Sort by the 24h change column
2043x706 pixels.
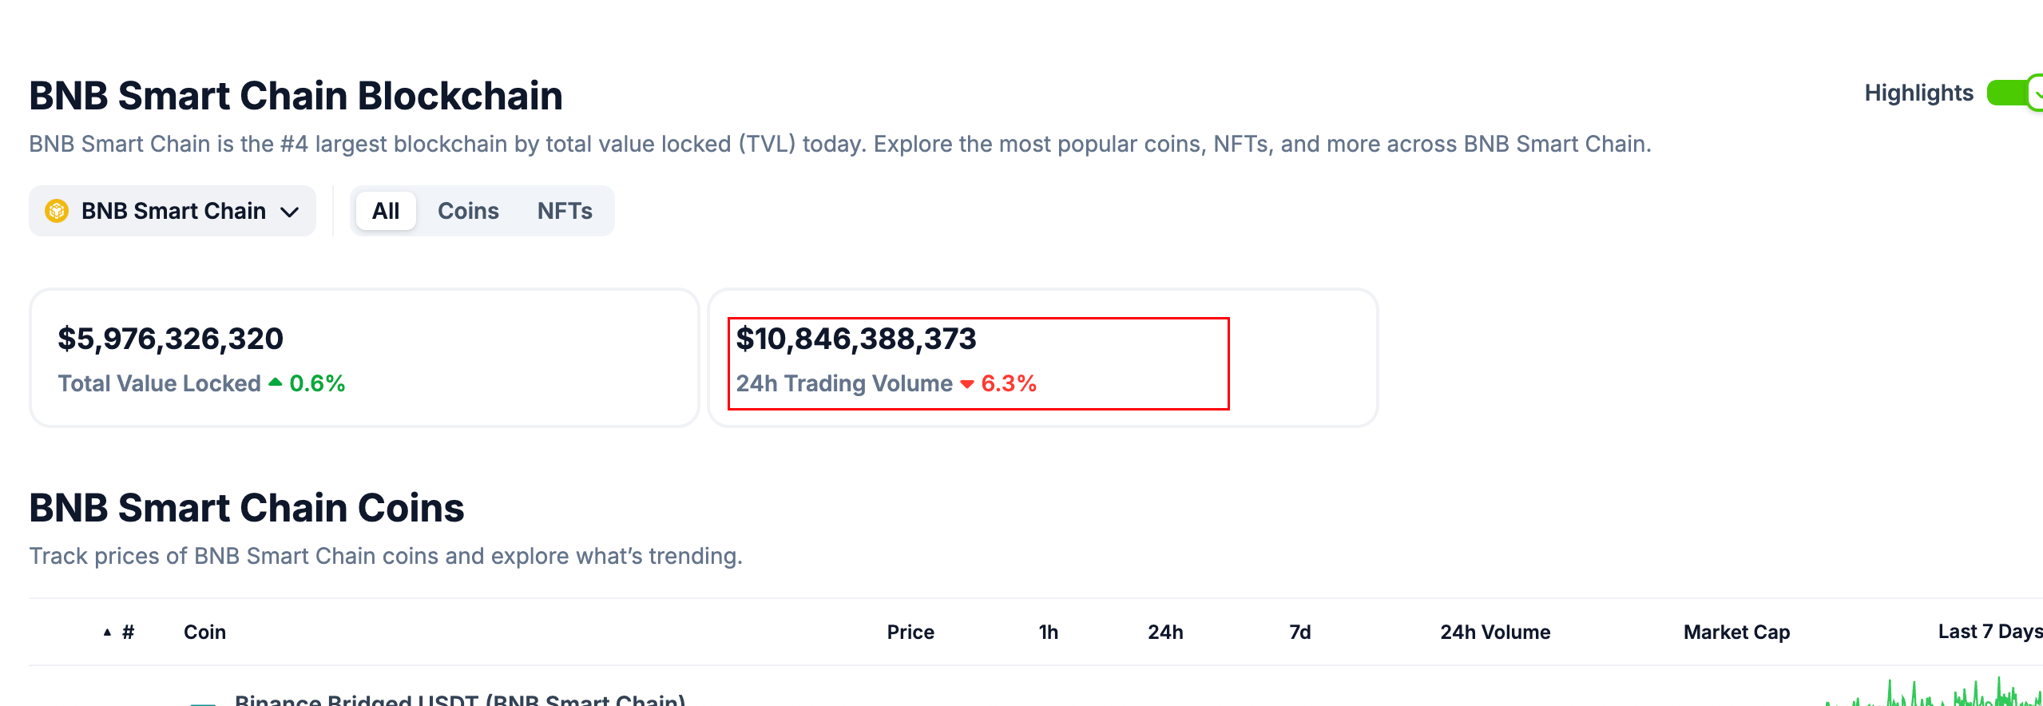coord(1165,633)
